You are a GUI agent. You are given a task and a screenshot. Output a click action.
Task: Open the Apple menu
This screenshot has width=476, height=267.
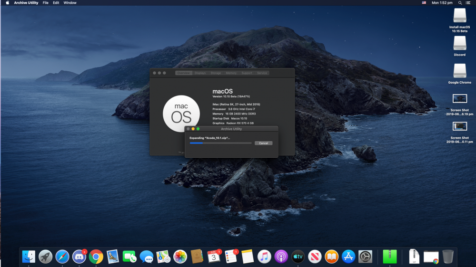tap(7, 3)
